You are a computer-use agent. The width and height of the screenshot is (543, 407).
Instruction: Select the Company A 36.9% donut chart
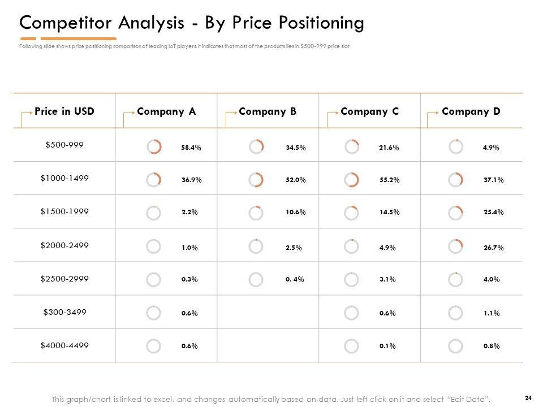pyautogui.click(x=154, y=180)
